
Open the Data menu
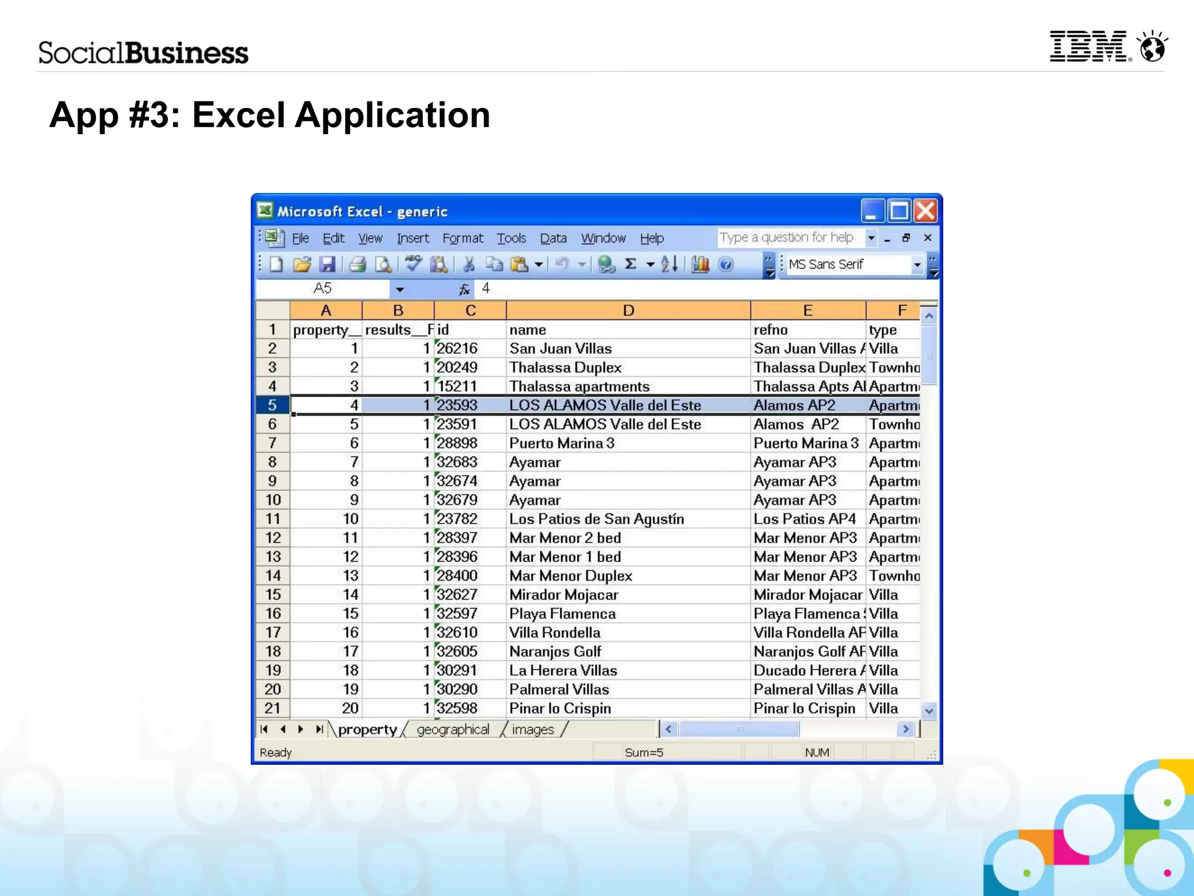tap(553, 238)
